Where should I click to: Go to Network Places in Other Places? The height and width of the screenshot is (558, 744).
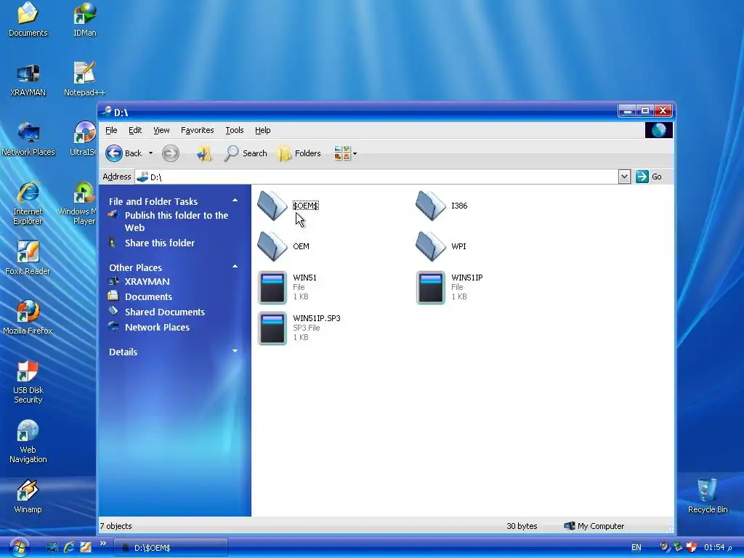157,327
